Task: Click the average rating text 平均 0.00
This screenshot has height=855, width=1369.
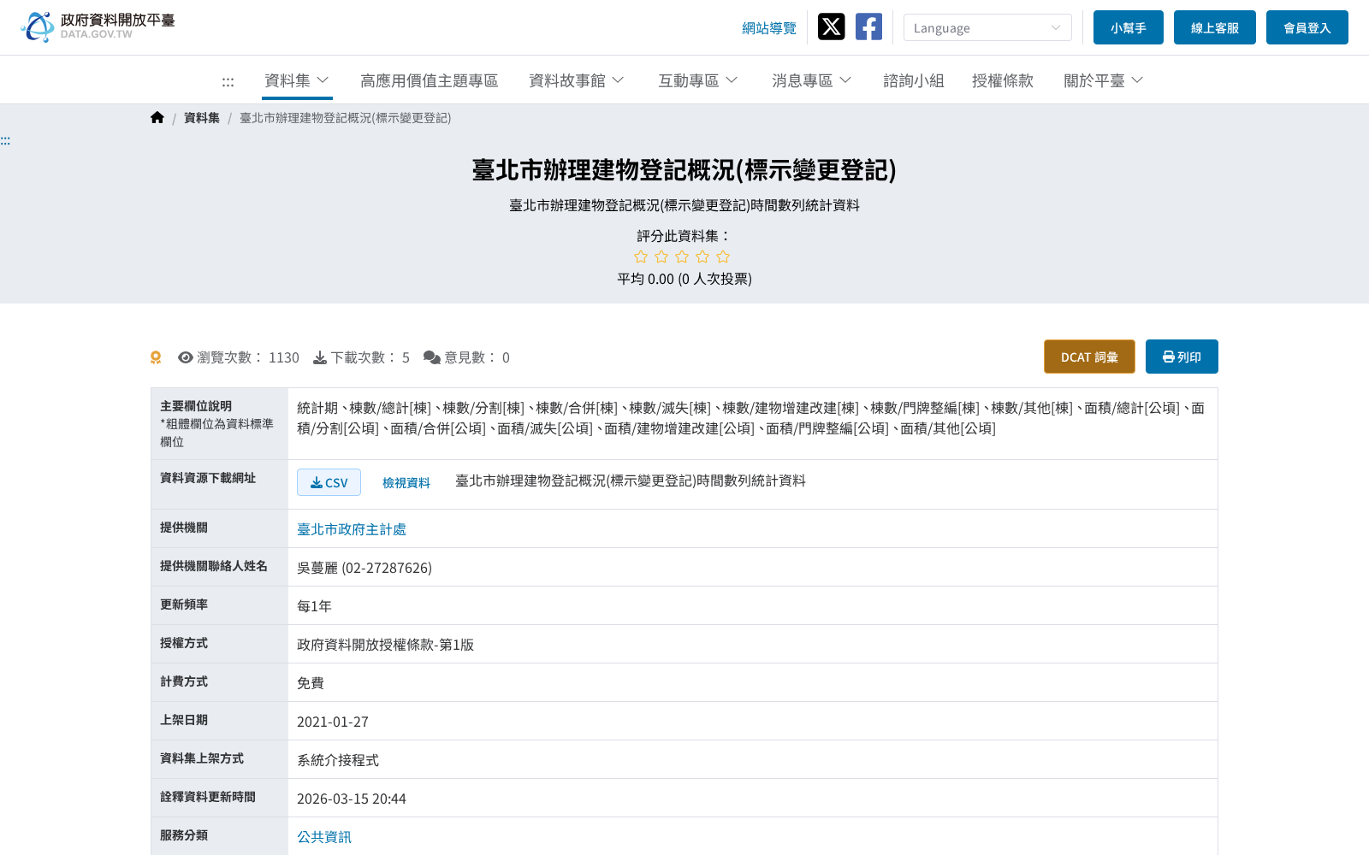Action: [646, 279]
